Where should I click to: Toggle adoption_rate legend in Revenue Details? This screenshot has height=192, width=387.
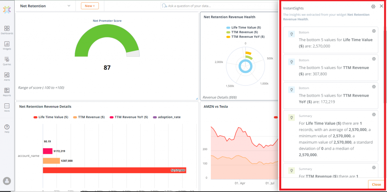point(167,117)
